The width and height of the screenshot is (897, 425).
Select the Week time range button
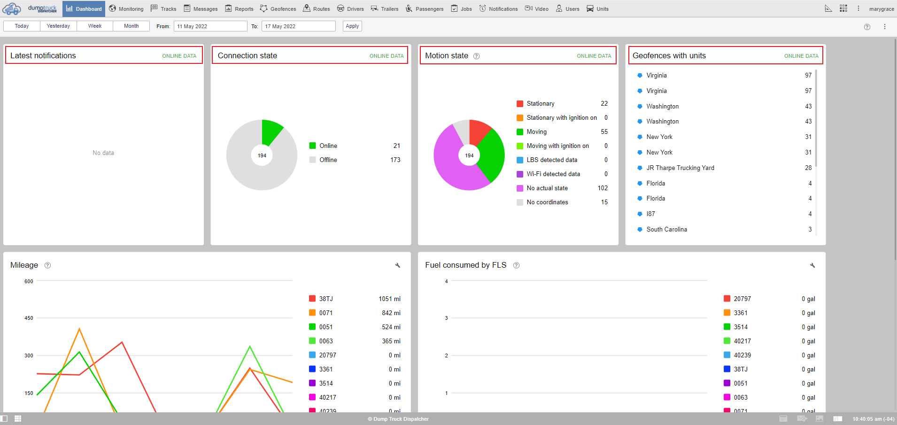tap(95, 26)
